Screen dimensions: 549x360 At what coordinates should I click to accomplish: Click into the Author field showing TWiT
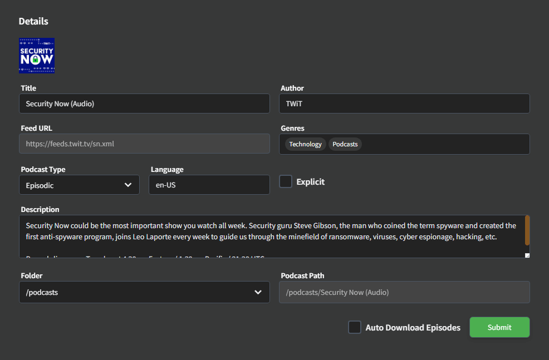404,103
